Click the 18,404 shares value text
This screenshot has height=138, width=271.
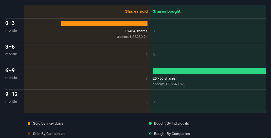136,31
